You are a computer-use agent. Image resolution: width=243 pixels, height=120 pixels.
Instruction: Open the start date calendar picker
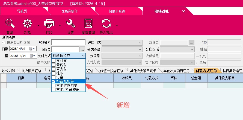[32, 49]
